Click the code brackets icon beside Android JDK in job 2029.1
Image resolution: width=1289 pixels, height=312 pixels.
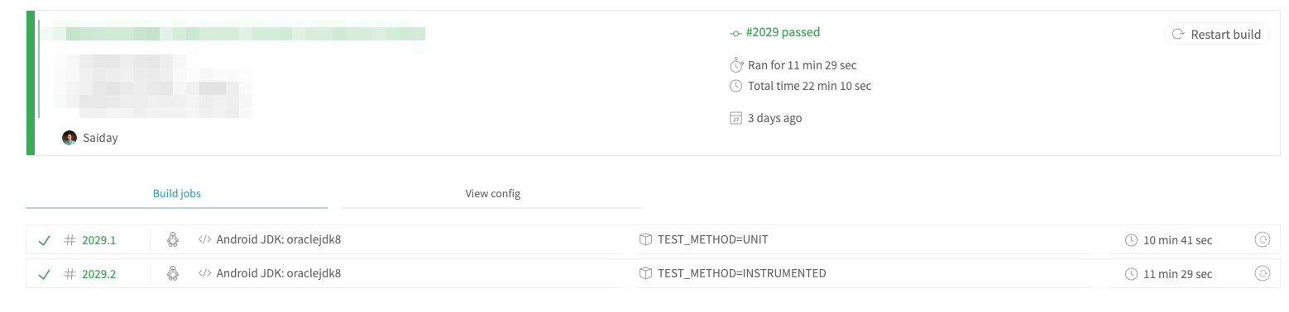click(x=204, y=240)
